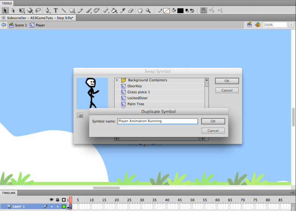296x211 pixels.
Task: Select the Bone tool
Action: point(106,10)
